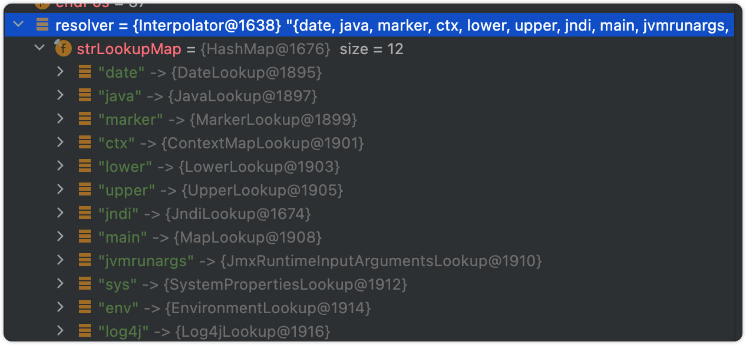Select the MapLookup@1908 value text
The height and width of the screenshot is (345, 746).
[x=247, y=237]
